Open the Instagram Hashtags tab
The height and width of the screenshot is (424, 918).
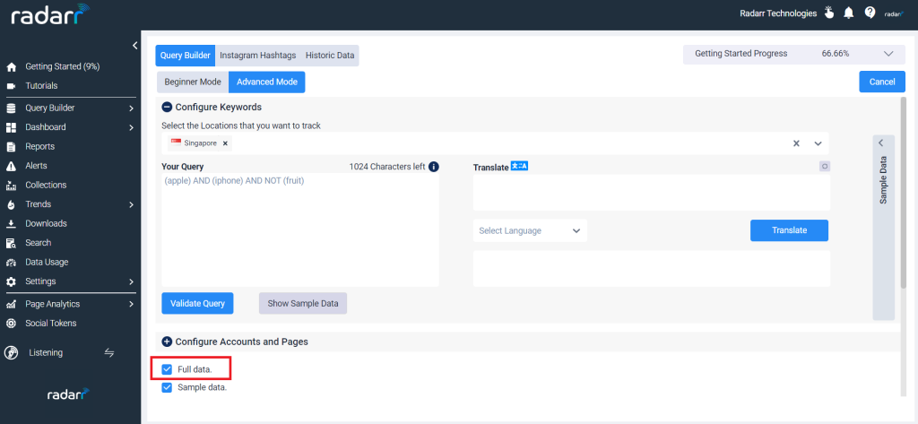[258, 56]
